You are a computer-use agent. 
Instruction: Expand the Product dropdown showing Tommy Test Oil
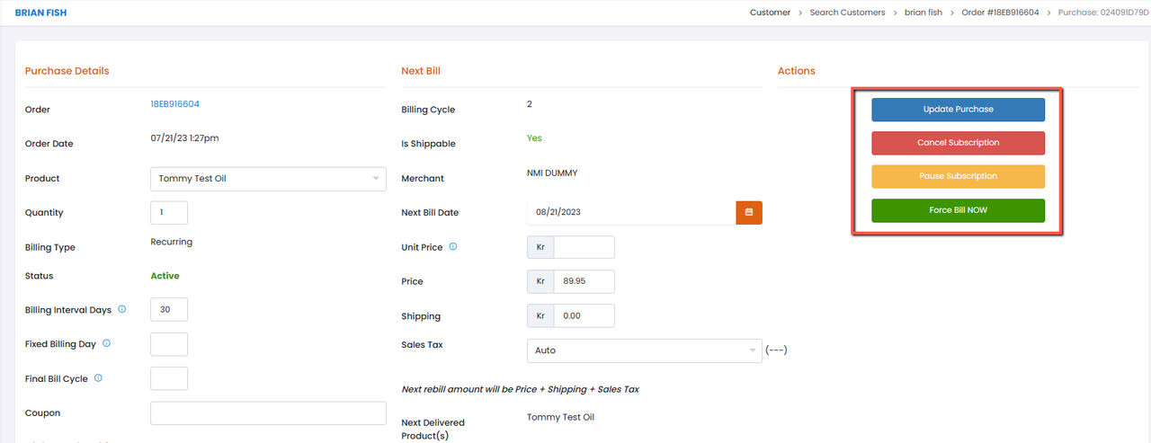[268, 179]
